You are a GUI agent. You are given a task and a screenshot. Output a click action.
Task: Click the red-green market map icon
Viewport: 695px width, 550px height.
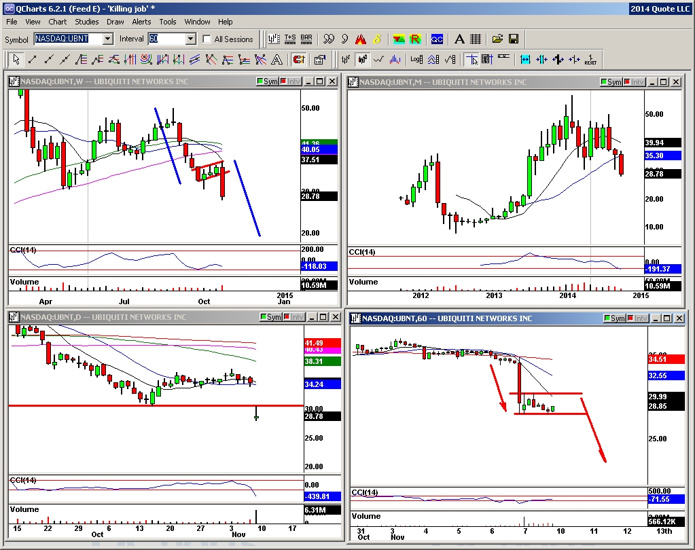click(x=399, y=39)
